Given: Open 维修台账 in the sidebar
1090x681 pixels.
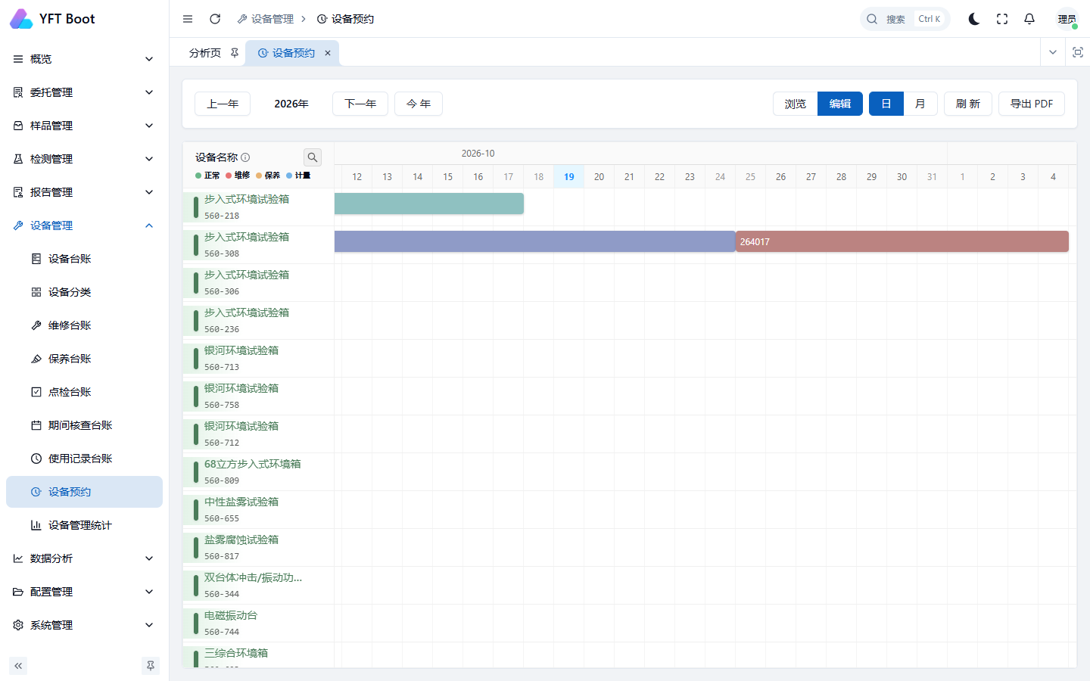Looking at the screenshot, I should click(x=84, y=325).
